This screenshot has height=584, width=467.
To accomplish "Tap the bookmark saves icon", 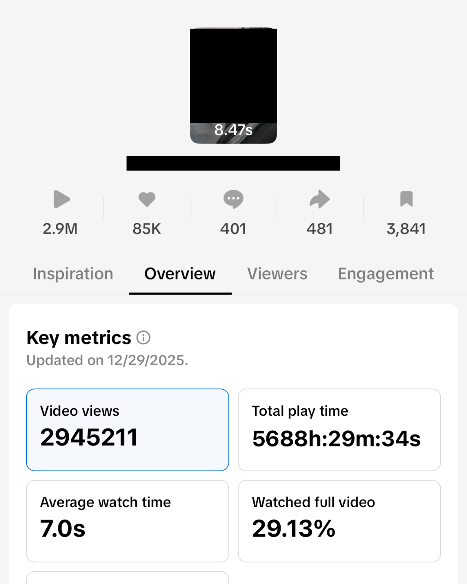I will 406,199.
